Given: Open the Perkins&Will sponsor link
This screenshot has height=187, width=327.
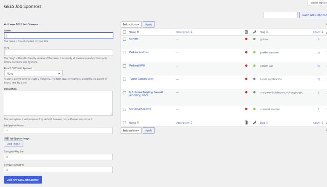Looking at the screenshot, I should [x=137, y=65].
